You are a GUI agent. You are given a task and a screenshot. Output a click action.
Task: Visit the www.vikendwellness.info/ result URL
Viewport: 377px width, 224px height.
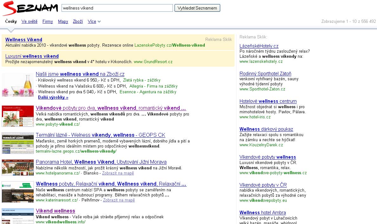tap(61, 222)
